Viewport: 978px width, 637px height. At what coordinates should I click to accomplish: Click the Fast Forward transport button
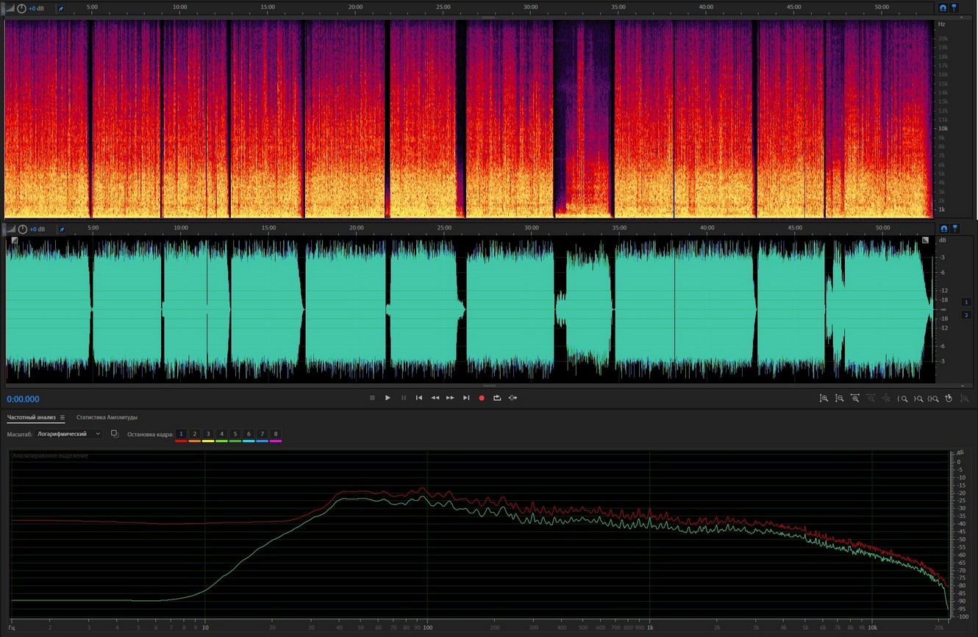coord(450,398)
